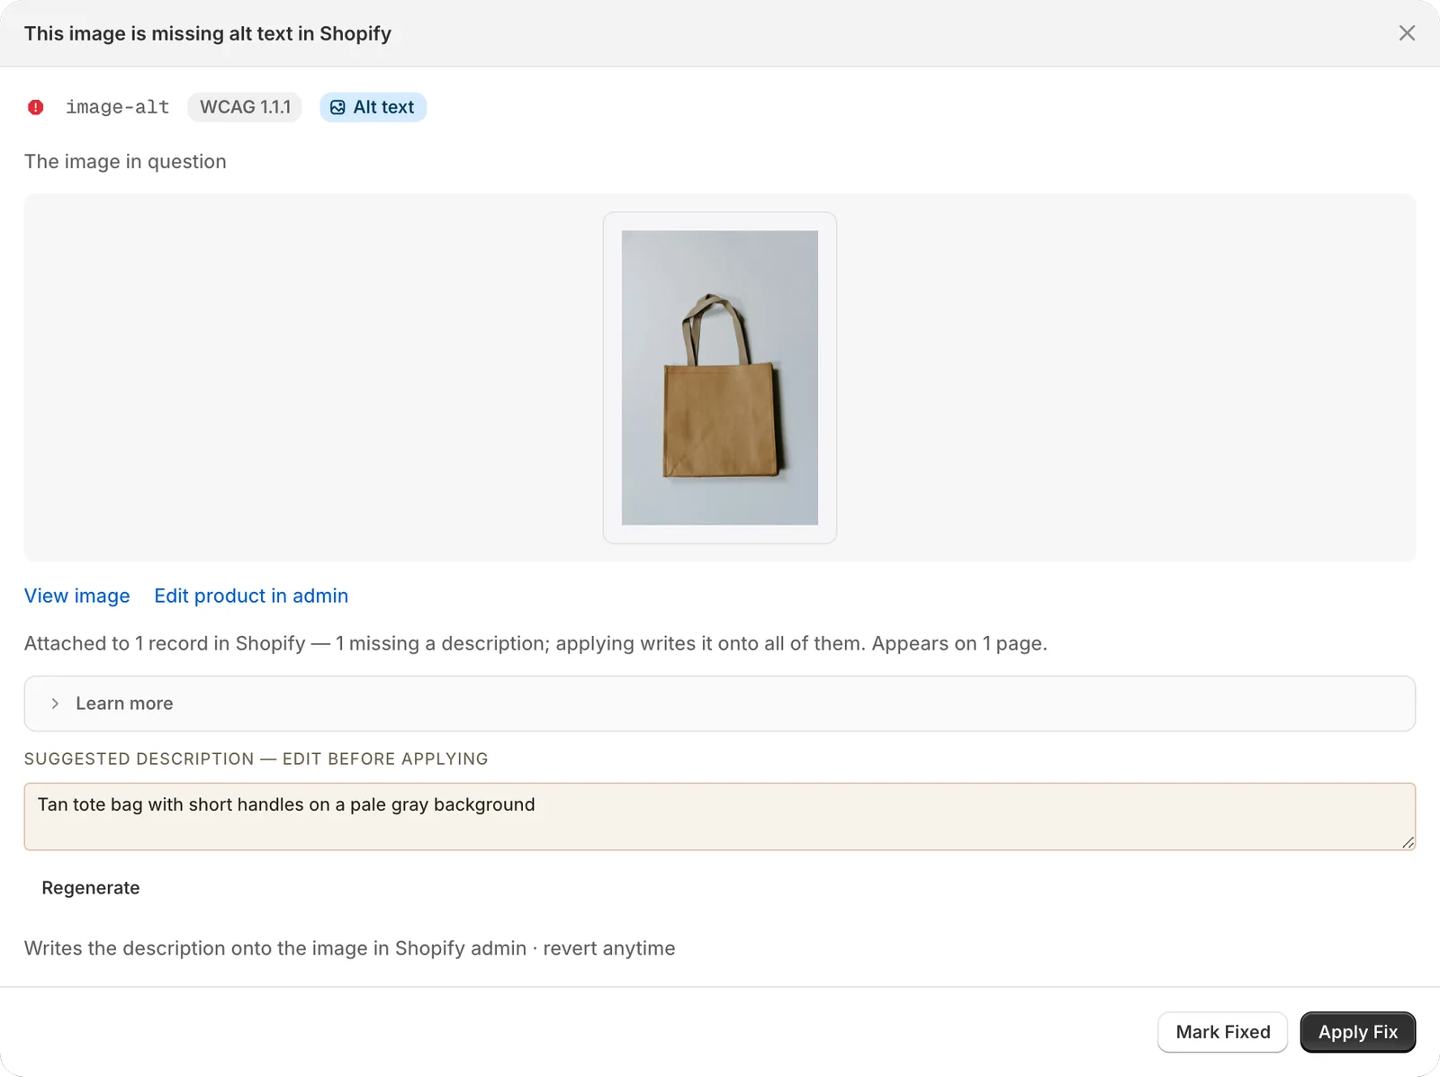The width and height of the screenshot is (1440, 1077).
Task: Open the tote bag image thumbnail
Action: coord(720,378)
